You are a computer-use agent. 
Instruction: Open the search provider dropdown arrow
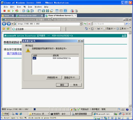pyautogui.click(x=129, y=24)
